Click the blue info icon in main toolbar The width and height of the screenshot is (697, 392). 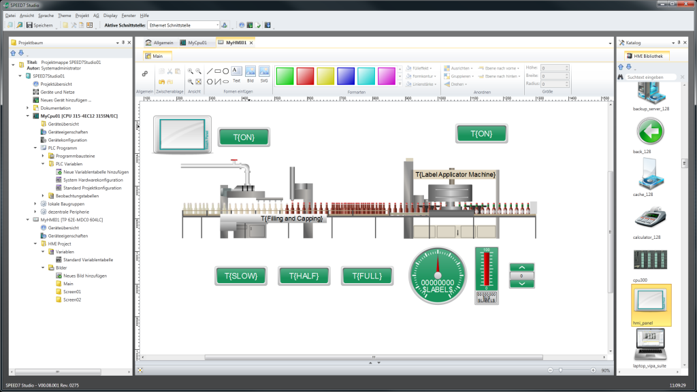242,25
